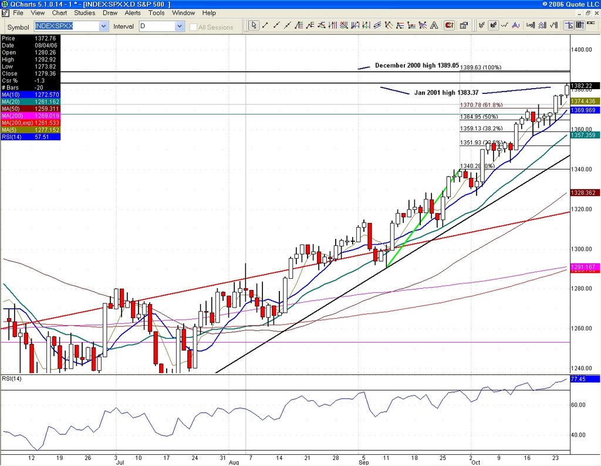Viewport: 601px width, 466px height.
Task: Open the Studies menu
Action: (x=85, y=13)
